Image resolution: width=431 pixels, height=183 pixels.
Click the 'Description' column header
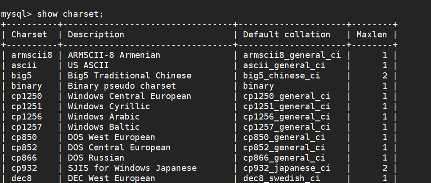click(x=96, y=35)
